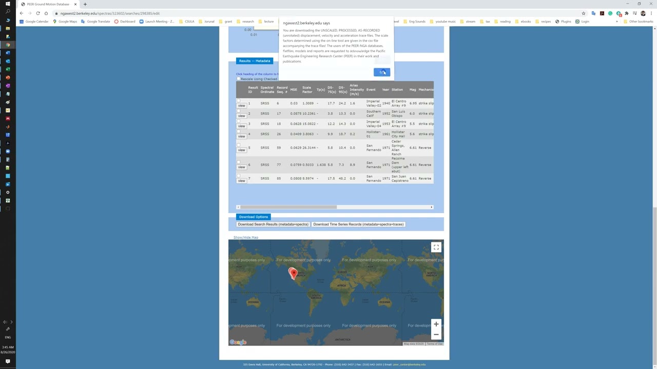Viewport: 657px width, 369px height.
Task: Open the Adobe Acrobat extension
Action: (x=602, y=13)
